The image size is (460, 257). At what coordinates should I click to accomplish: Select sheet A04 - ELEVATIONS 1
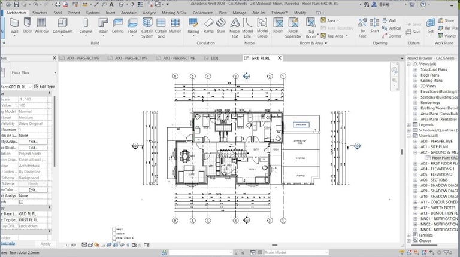point(437,169)
